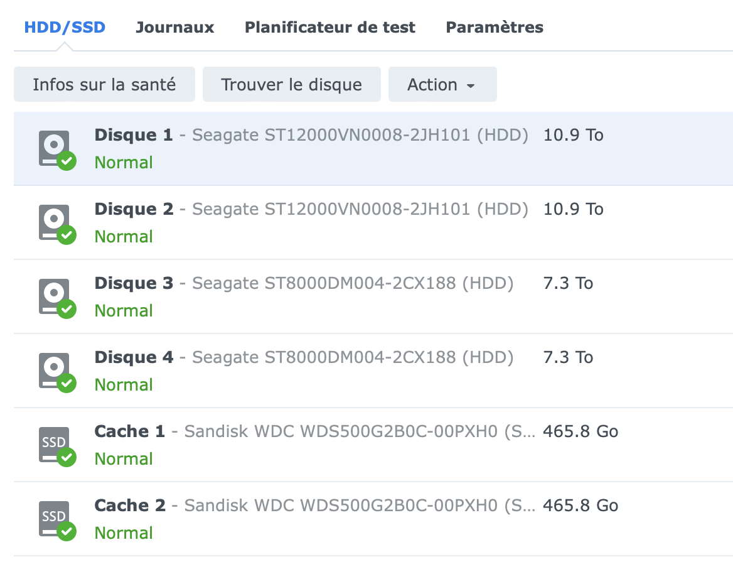This screenshot has height=579, width=733.
Task: Click the Normal status under Disque 4
Action: (x=124, y=384)
